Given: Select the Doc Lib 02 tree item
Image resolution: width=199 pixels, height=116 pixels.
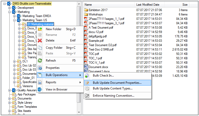Looking at the screenshot, I should [x=29, y=65].
